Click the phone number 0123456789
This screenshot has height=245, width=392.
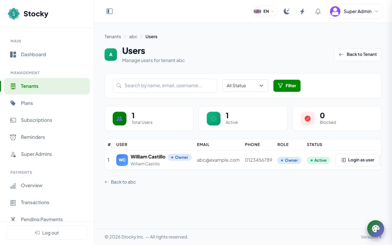point(258,160)
